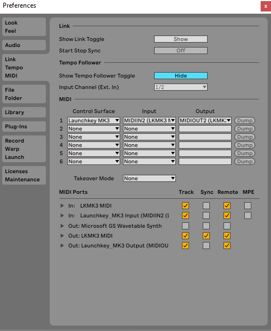271x331 pixels.
Task: Open row 1 MIDIOUT2 output dropdown
Action: coord(205,121)
